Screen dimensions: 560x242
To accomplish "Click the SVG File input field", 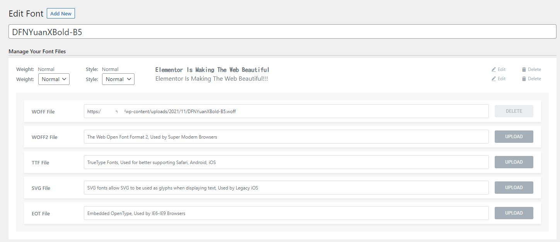I will pyautogui.click(x=286, y=188).
